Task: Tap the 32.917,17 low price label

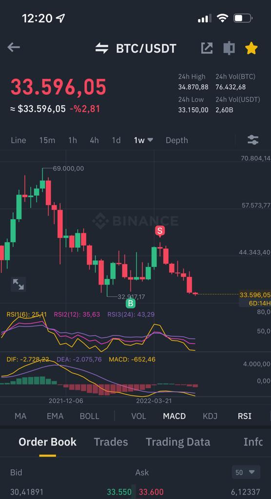Action: [x=131, y=297]
